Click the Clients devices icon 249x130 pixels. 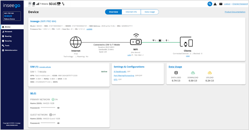(186, 42)
